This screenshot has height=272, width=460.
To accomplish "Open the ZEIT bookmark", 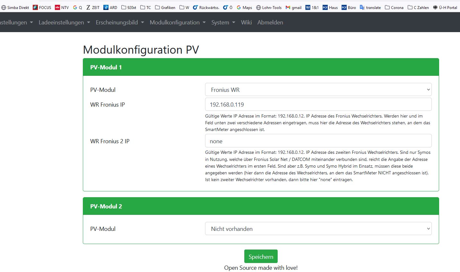I will click(x=93, y=7).
